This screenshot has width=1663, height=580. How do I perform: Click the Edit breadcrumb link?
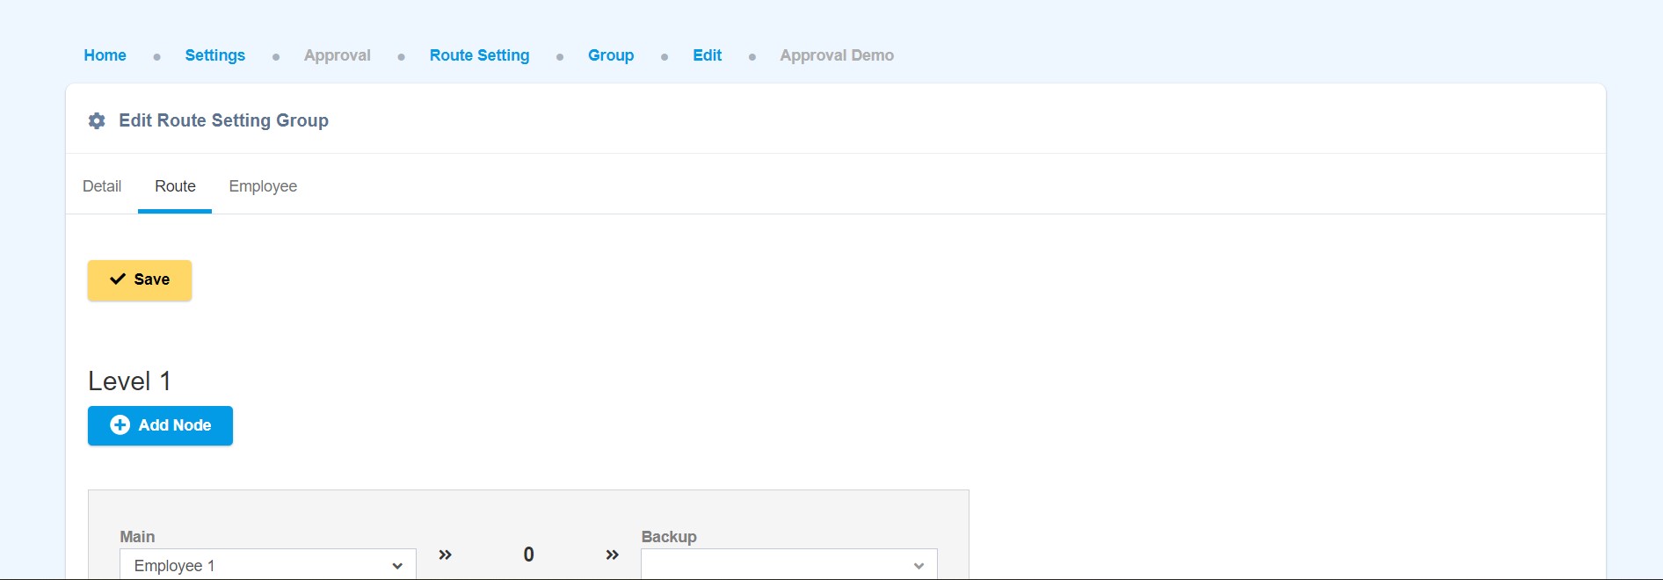(x=707, y=55)
